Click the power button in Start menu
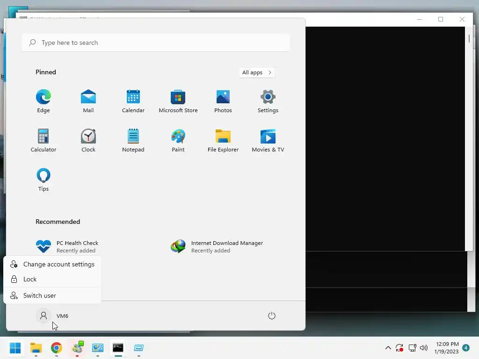 coord(272,316)
